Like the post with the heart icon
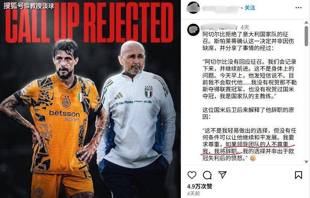 pos(192,175)
